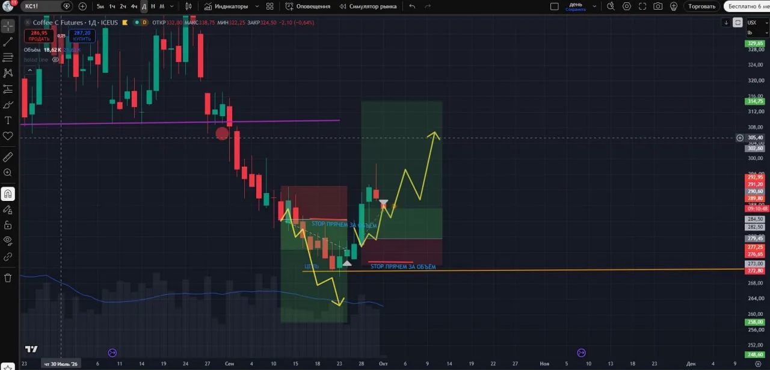
Task: Open the indicator templates grid icon
Action: [269, 6]
